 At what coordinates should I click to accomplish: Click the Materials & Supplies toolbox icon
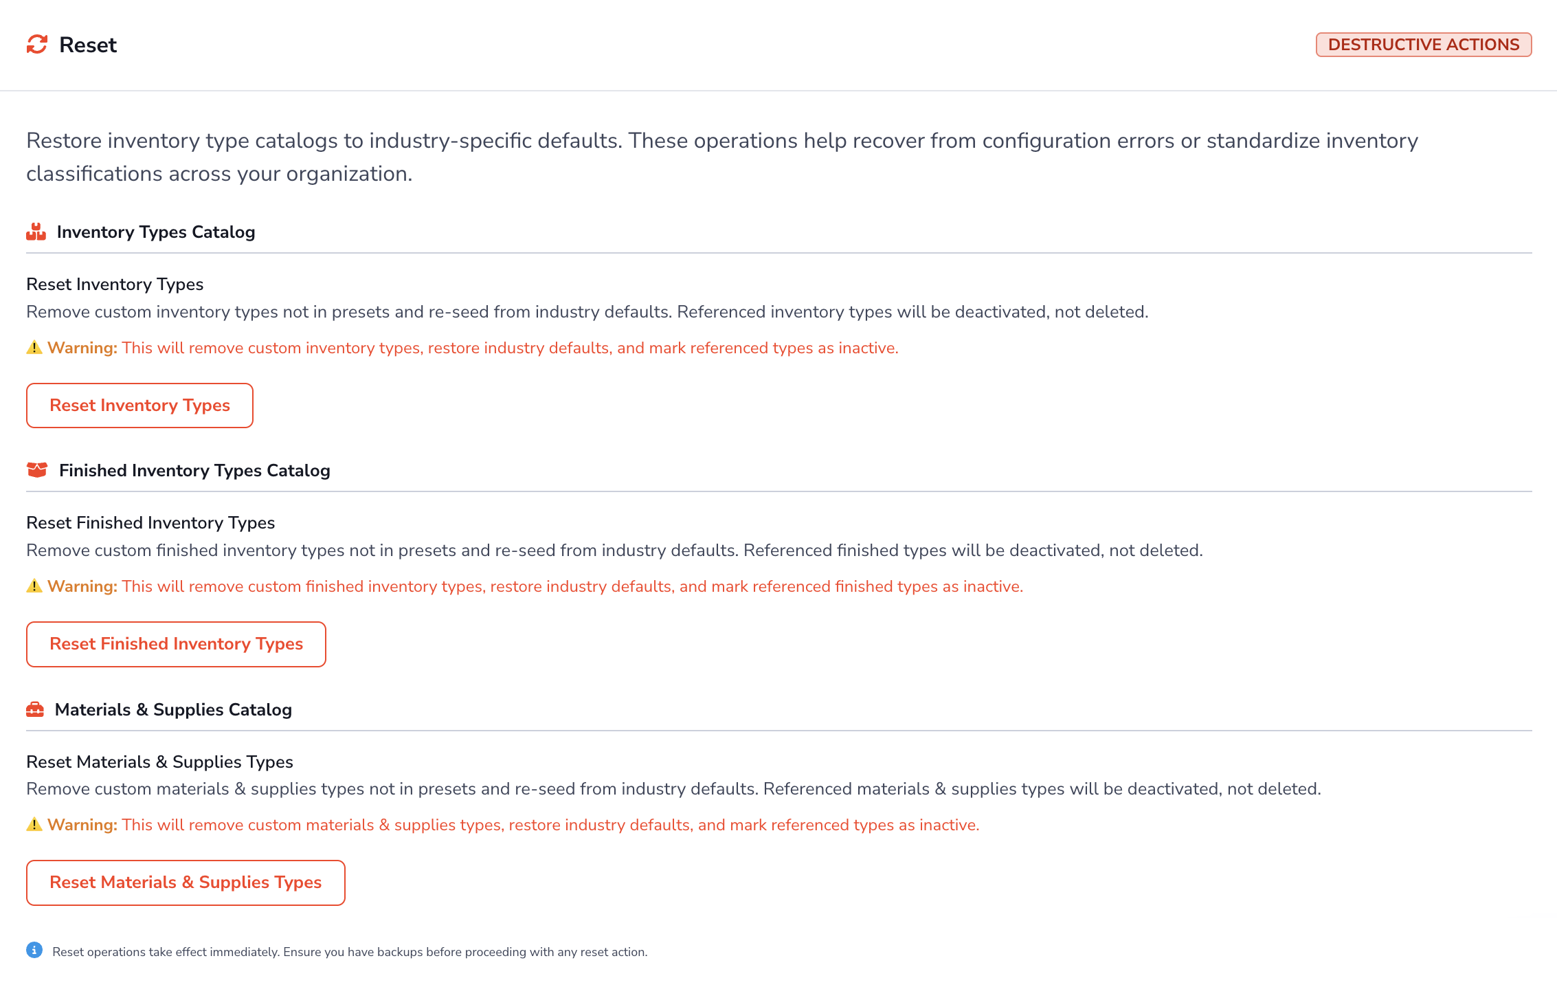point(35,709)
